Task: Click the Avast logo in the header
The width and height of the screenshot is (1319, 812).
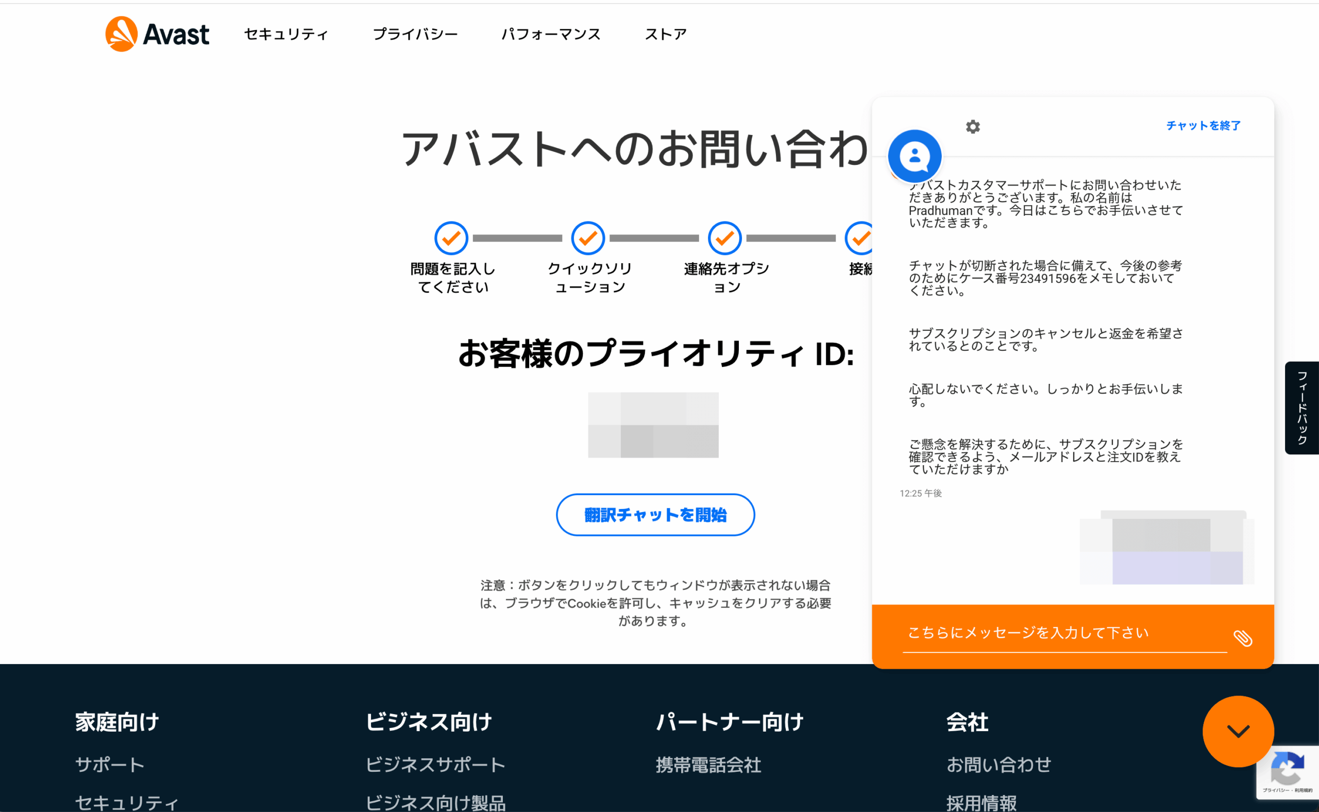Action: [x=157, y=34]
